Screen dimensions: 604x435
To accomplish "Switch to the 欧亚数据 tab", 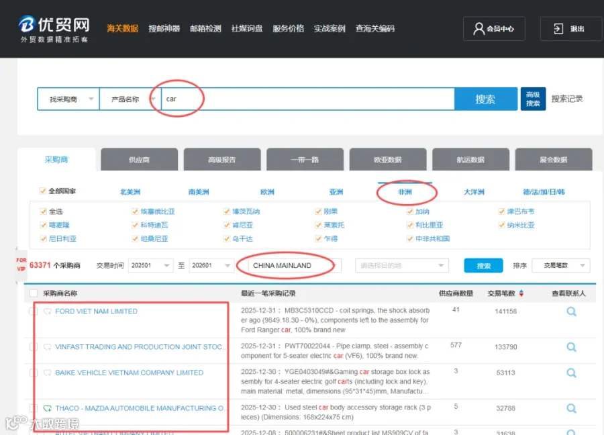I will tap(387, 160).
